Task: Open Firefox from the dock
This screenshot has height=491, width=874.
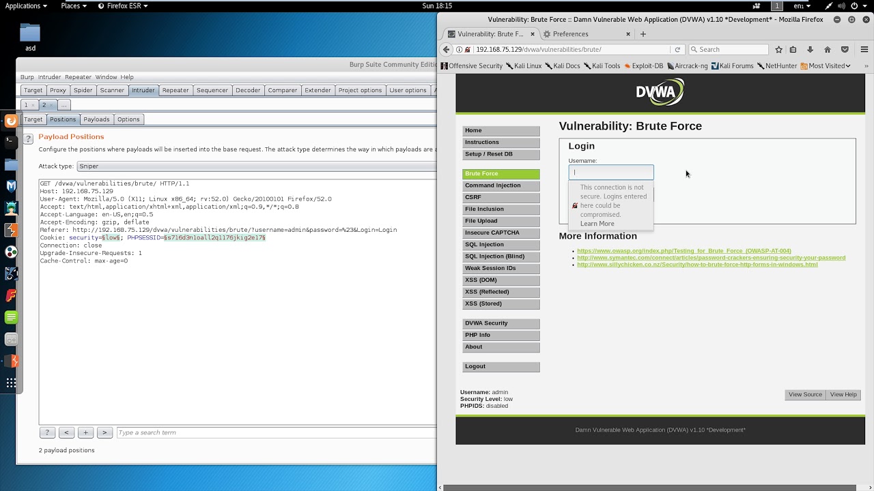Action: pos(11,121)
